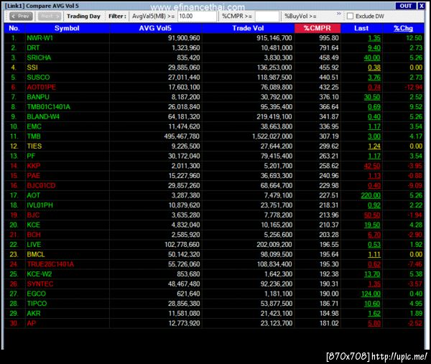431x364 pixels.
Task: Select the TRUE28C1401A symbol
Action: pos(50,264)
